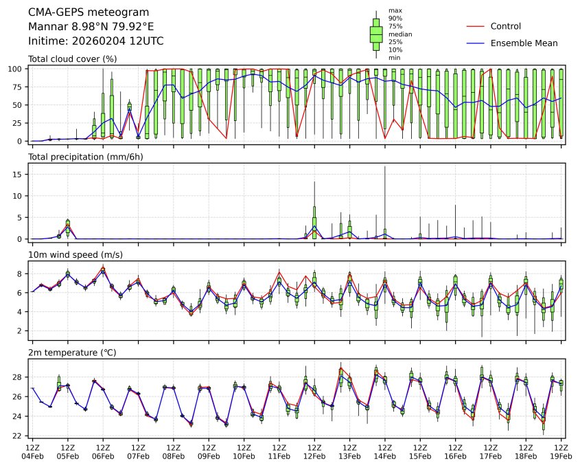The width and height of the screenshot is (580, 468).
Task: Click the green box-plot legend symbol
Action: [x=376, y=34]
